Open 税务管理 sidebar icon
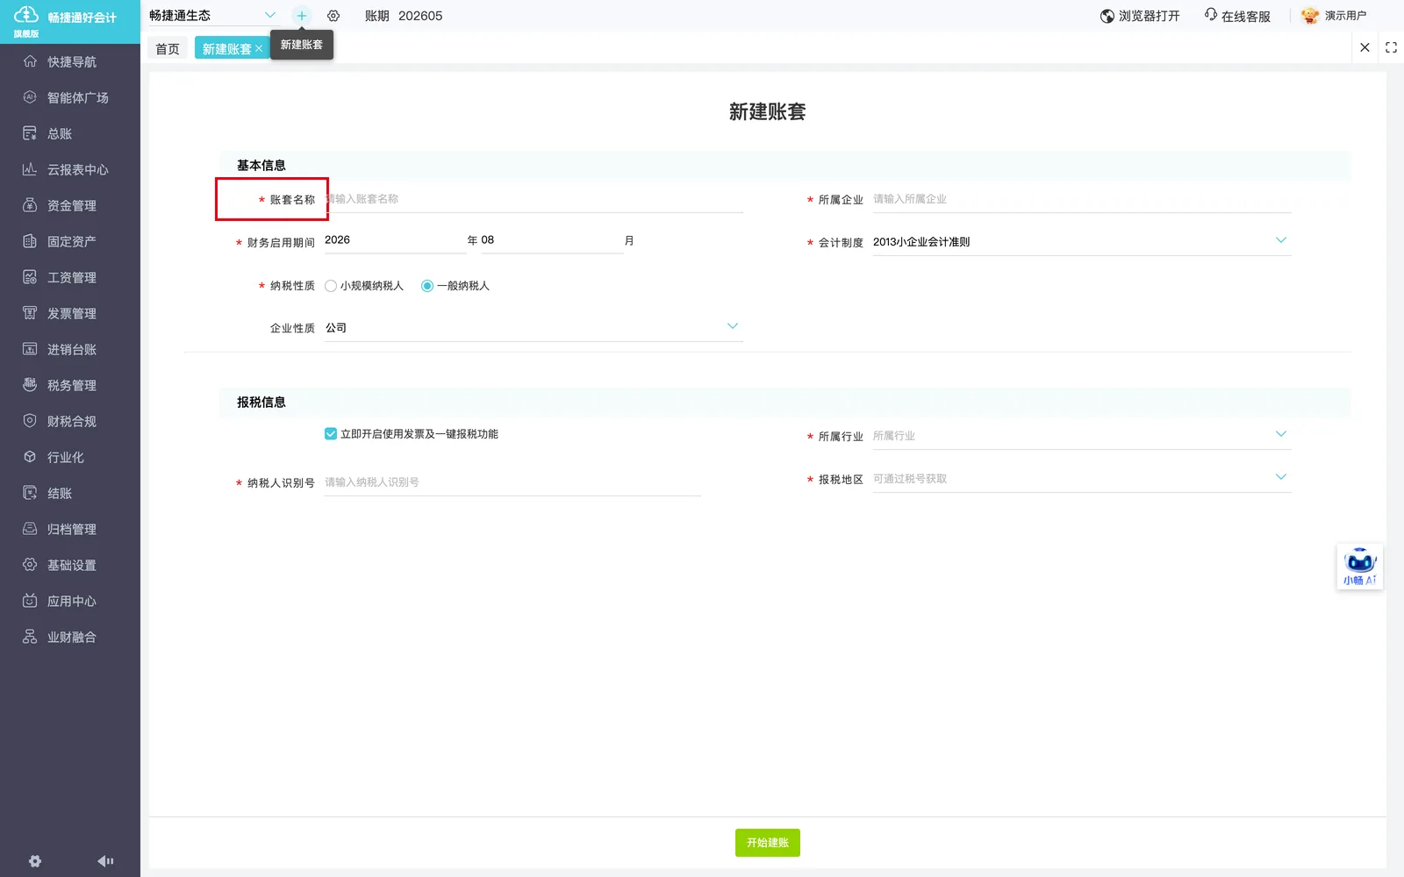The image size is (1404, 877). click(x=30, y=385)
